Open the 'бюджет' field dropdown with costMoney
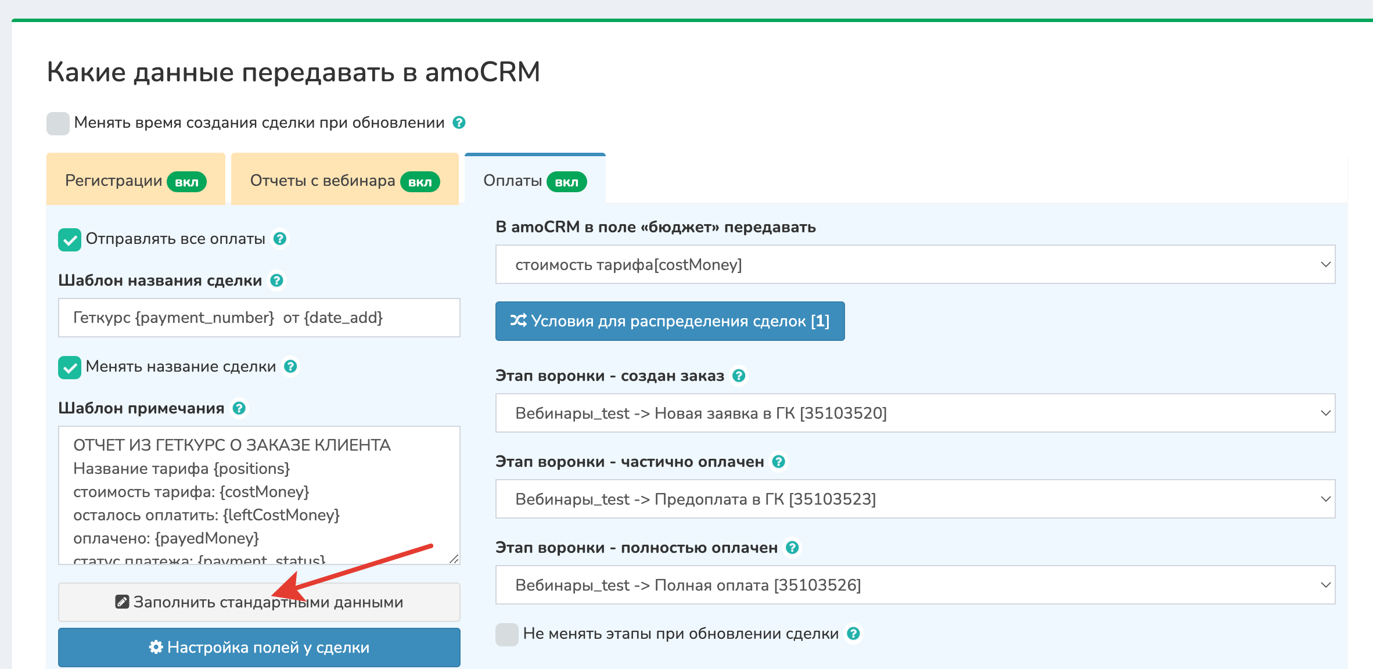 pyautogui.click(x=915, y=265)
